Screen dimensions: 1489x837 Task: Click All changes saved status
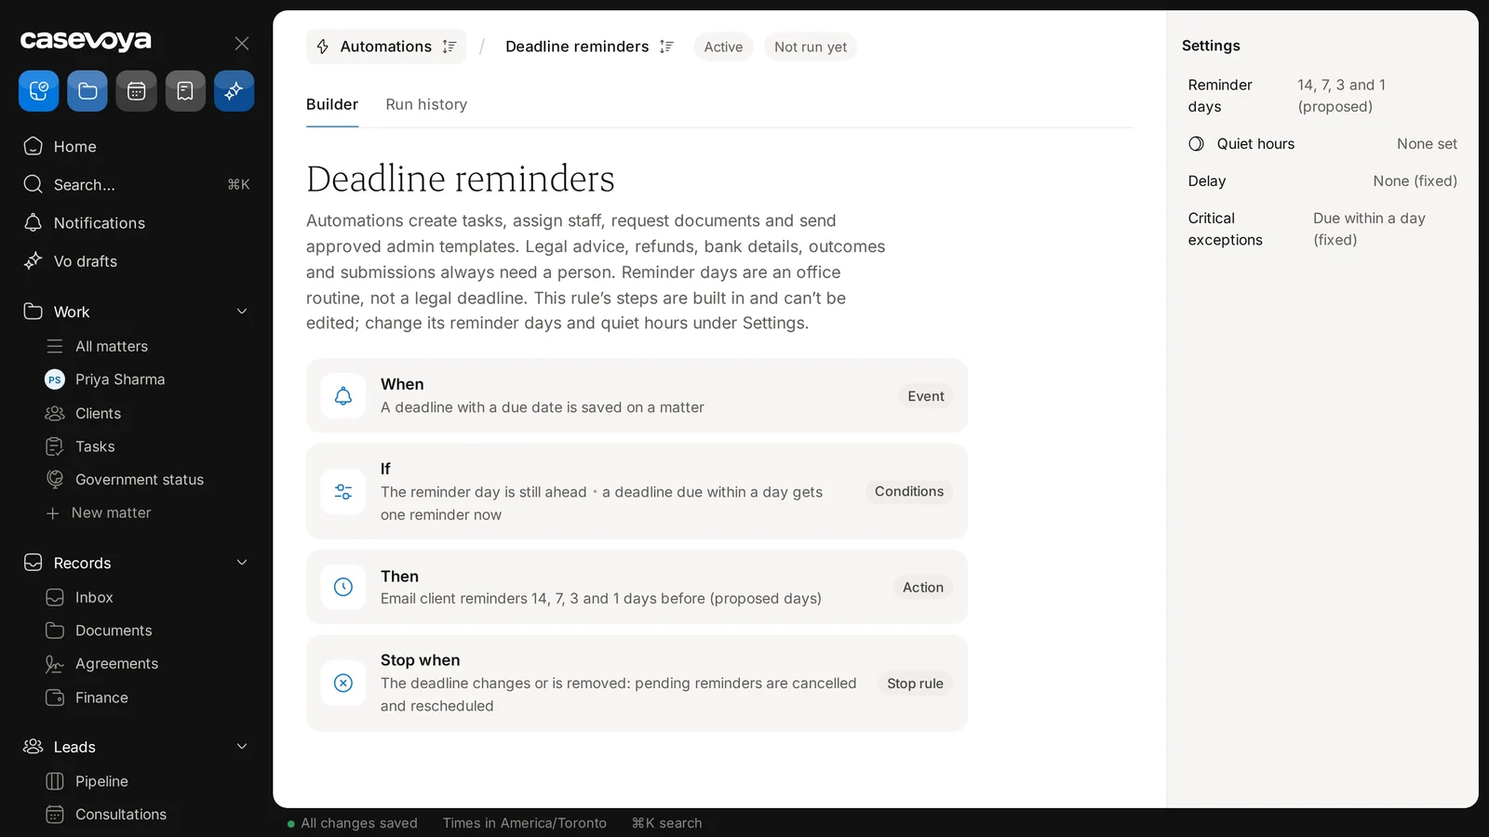point(353,823)
